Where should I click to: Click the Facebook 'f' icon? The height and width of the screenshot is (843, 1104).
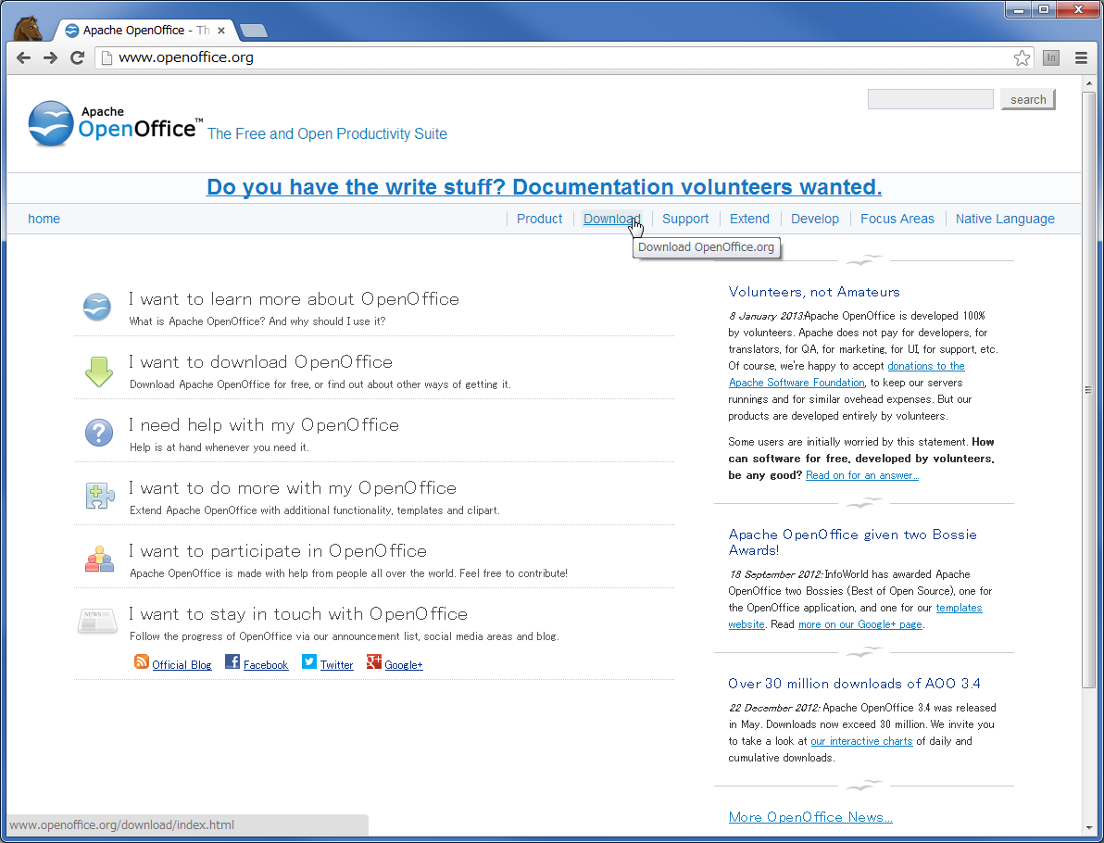232,662
